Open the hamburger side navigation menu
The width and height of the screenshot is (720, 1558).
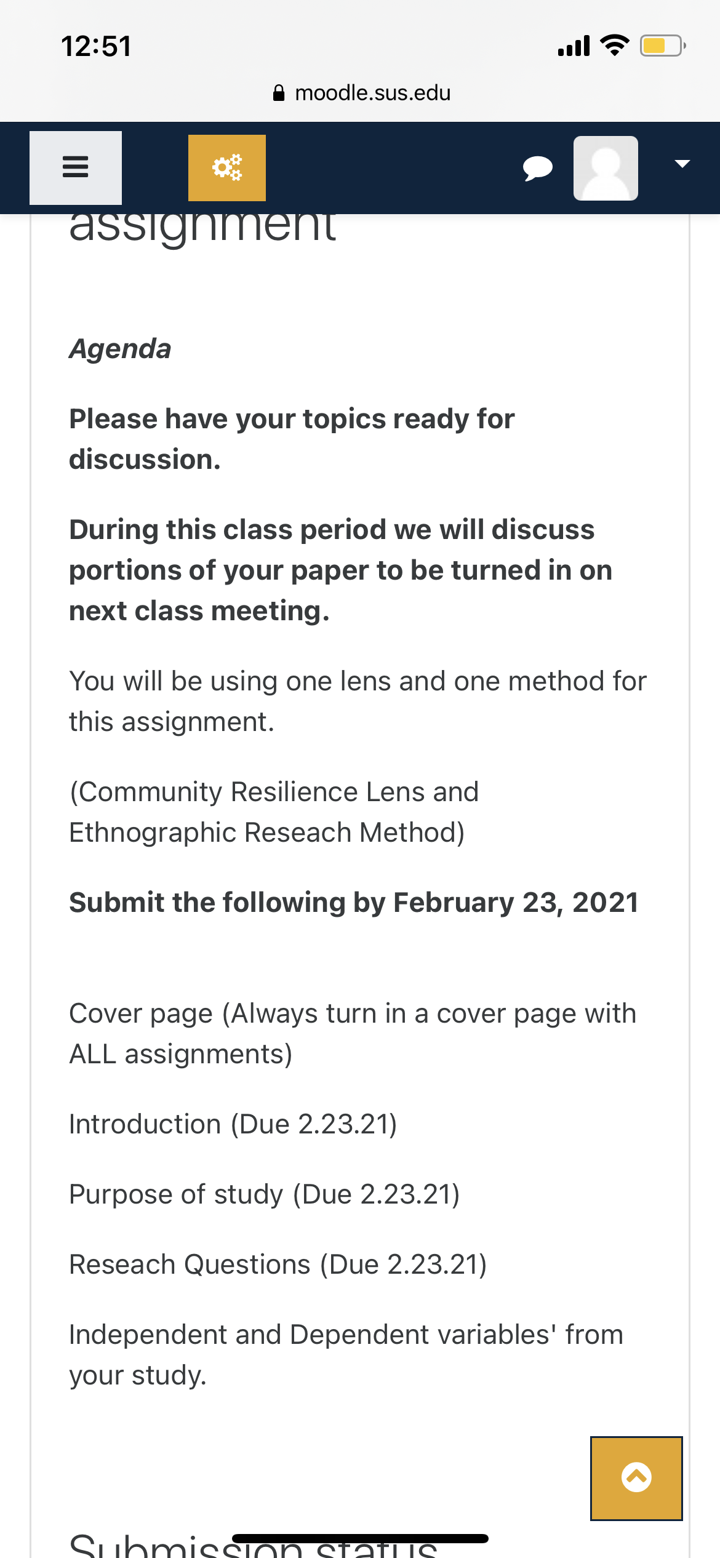[76, 167]
